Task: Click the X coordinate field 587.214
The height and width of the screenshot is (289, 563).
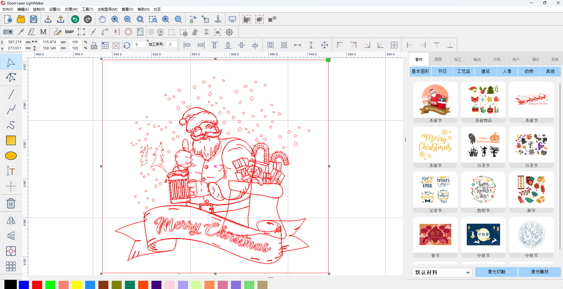Action: coord(15,42)
